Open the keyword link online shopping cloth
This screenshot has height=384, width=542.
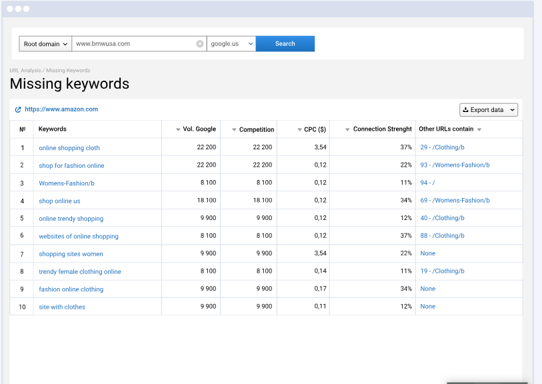click(x=69, y=147)
